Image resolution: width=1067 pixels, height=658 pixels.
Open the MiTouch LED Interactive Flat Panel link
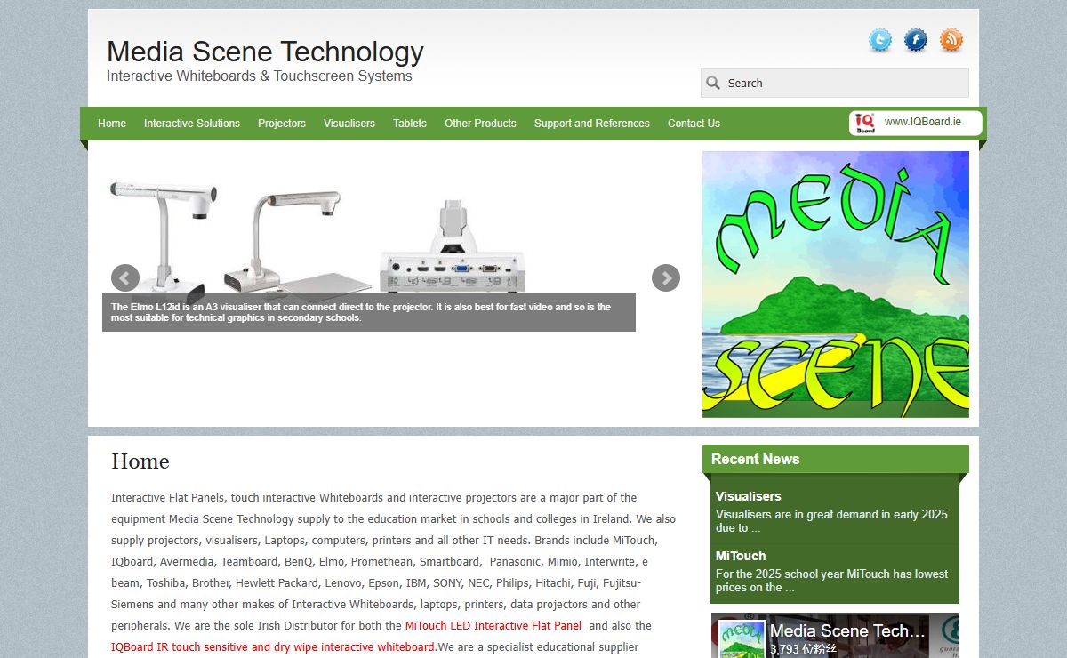tap(493, 626)
